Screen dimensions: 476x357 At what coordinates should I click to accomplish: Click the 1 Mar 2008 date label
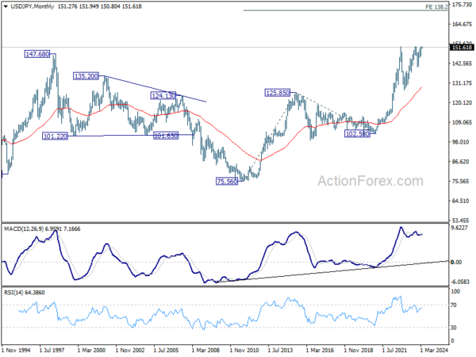pyautogui.click(x=205, y=351)
